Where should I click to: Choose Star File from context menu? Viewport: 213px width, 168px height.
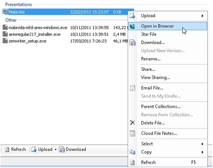click(168, 34)
